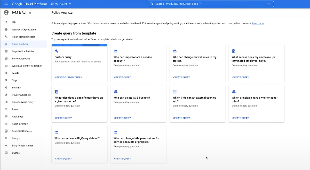The width and height of the screenshot is (310, 170).
Task: Click the wrench icon on the Custom query card
Action: point(57,51)
